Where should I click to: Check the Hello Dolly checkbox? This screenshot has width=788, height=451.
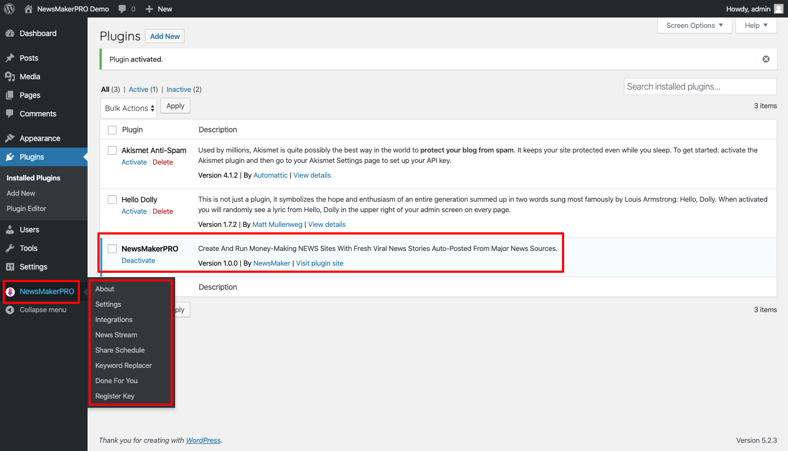pos(112,200)
